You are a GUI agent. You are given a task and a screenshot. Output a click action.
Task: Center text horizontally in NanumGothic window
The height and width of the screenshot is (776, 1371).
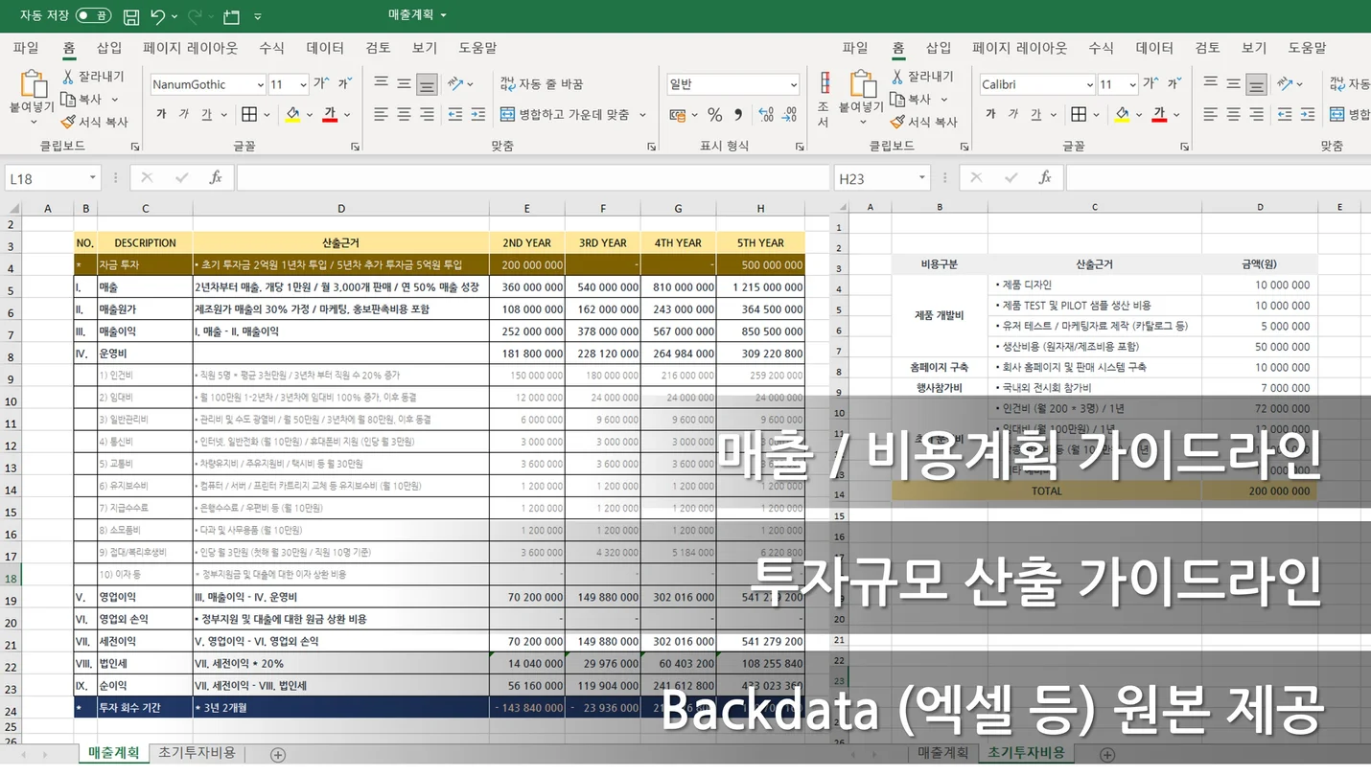tap(404, 115)
